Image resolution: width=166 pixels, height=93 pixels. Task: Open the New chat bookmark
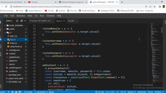coord(72,11)
